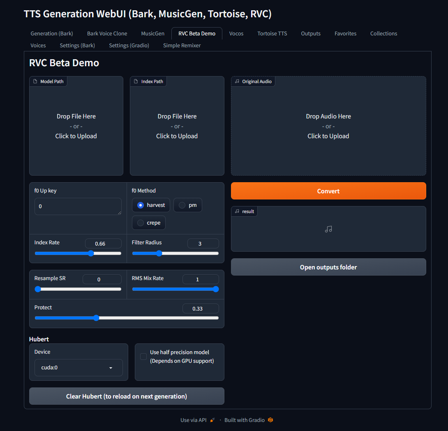The image size is (448, 431).
Task: Click the Filter Radius slider handle
Action: [x=159, y=253]
